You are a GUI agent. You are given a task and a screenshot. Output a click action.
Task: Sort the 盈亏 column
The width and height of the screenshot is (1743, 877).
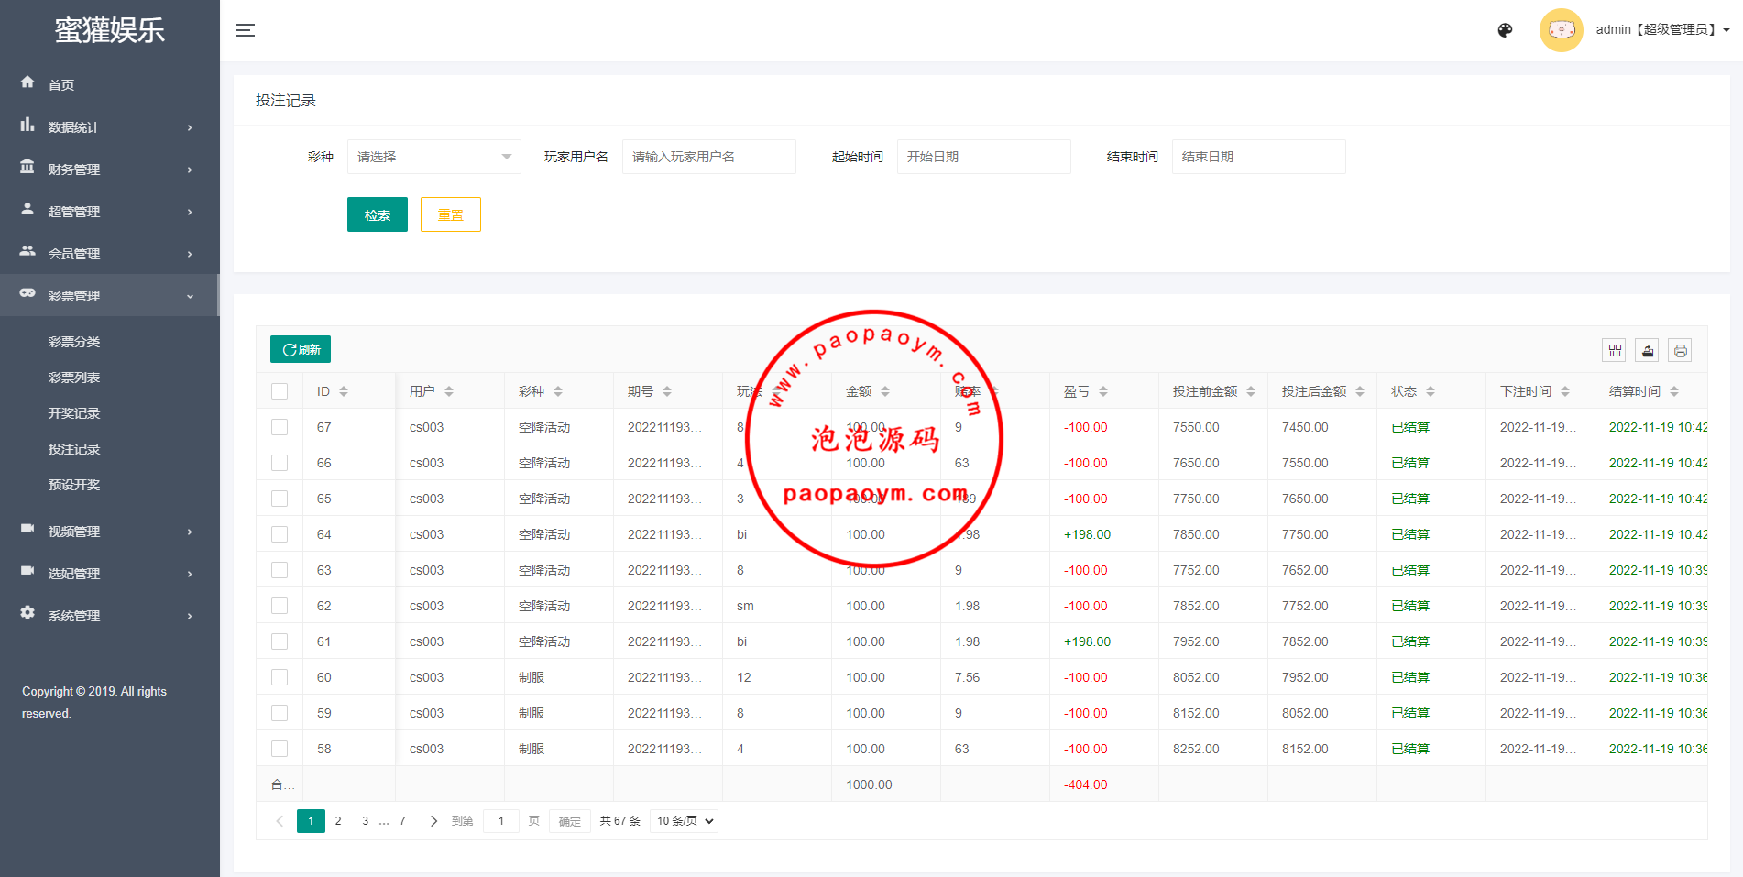coord(1103,391)
